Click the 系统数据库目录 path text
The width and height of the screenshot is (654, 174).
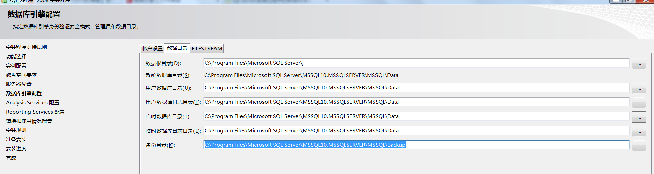pos(301,75)
